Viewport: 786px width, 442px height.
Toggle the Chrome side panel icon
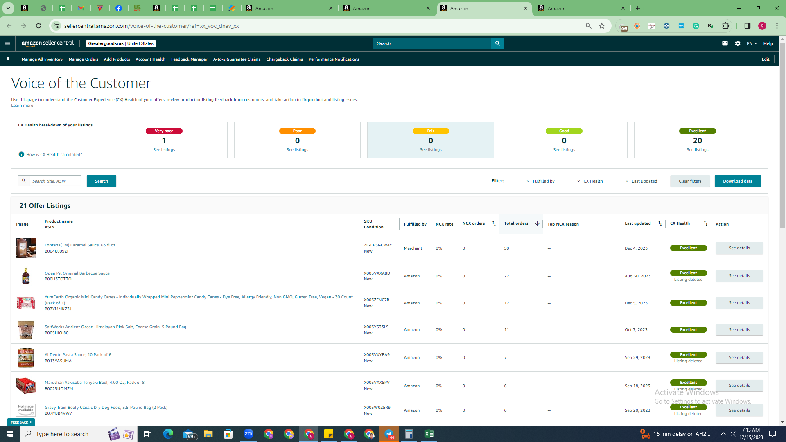click(747, 26)
